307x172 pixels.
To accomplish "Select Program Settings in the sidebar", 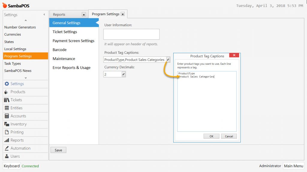I will coord(25,56).
